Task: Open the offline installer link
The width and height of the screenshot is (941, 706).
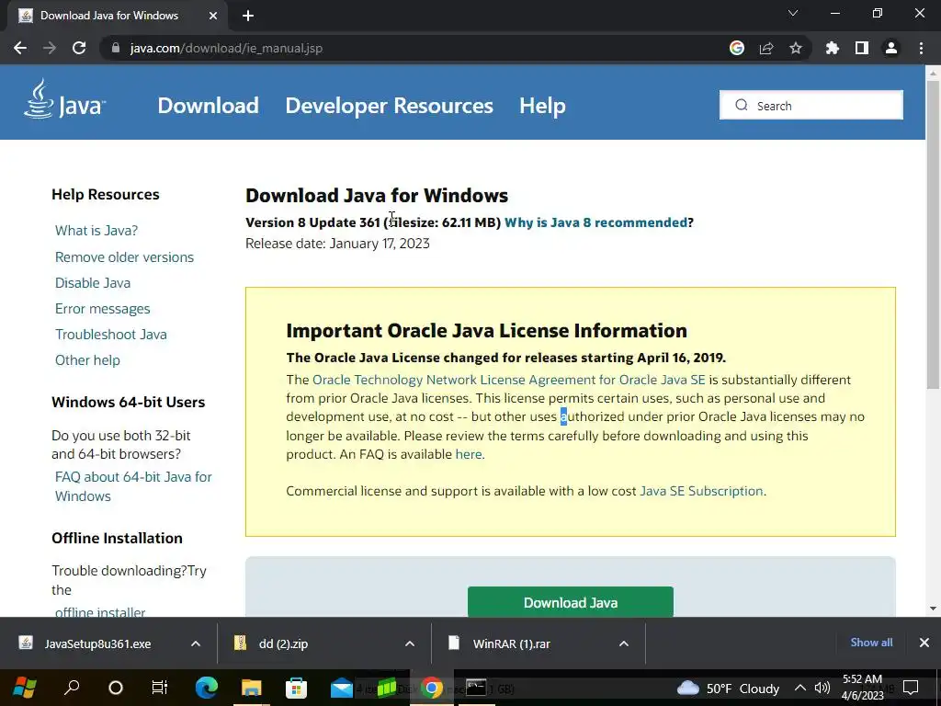Action: (100, 611)
